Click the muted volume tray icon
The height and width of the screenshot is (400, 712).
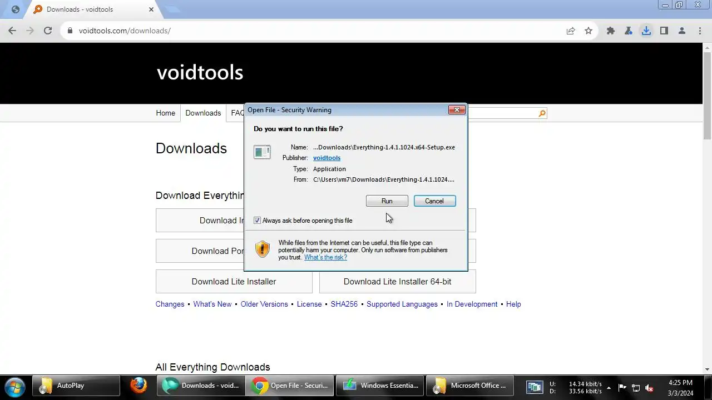coord(649,388)
